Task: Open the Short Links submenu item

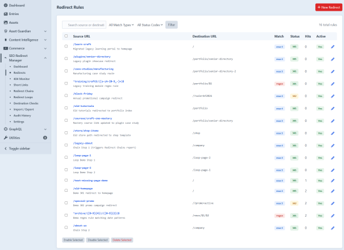Action: point(21,85)
